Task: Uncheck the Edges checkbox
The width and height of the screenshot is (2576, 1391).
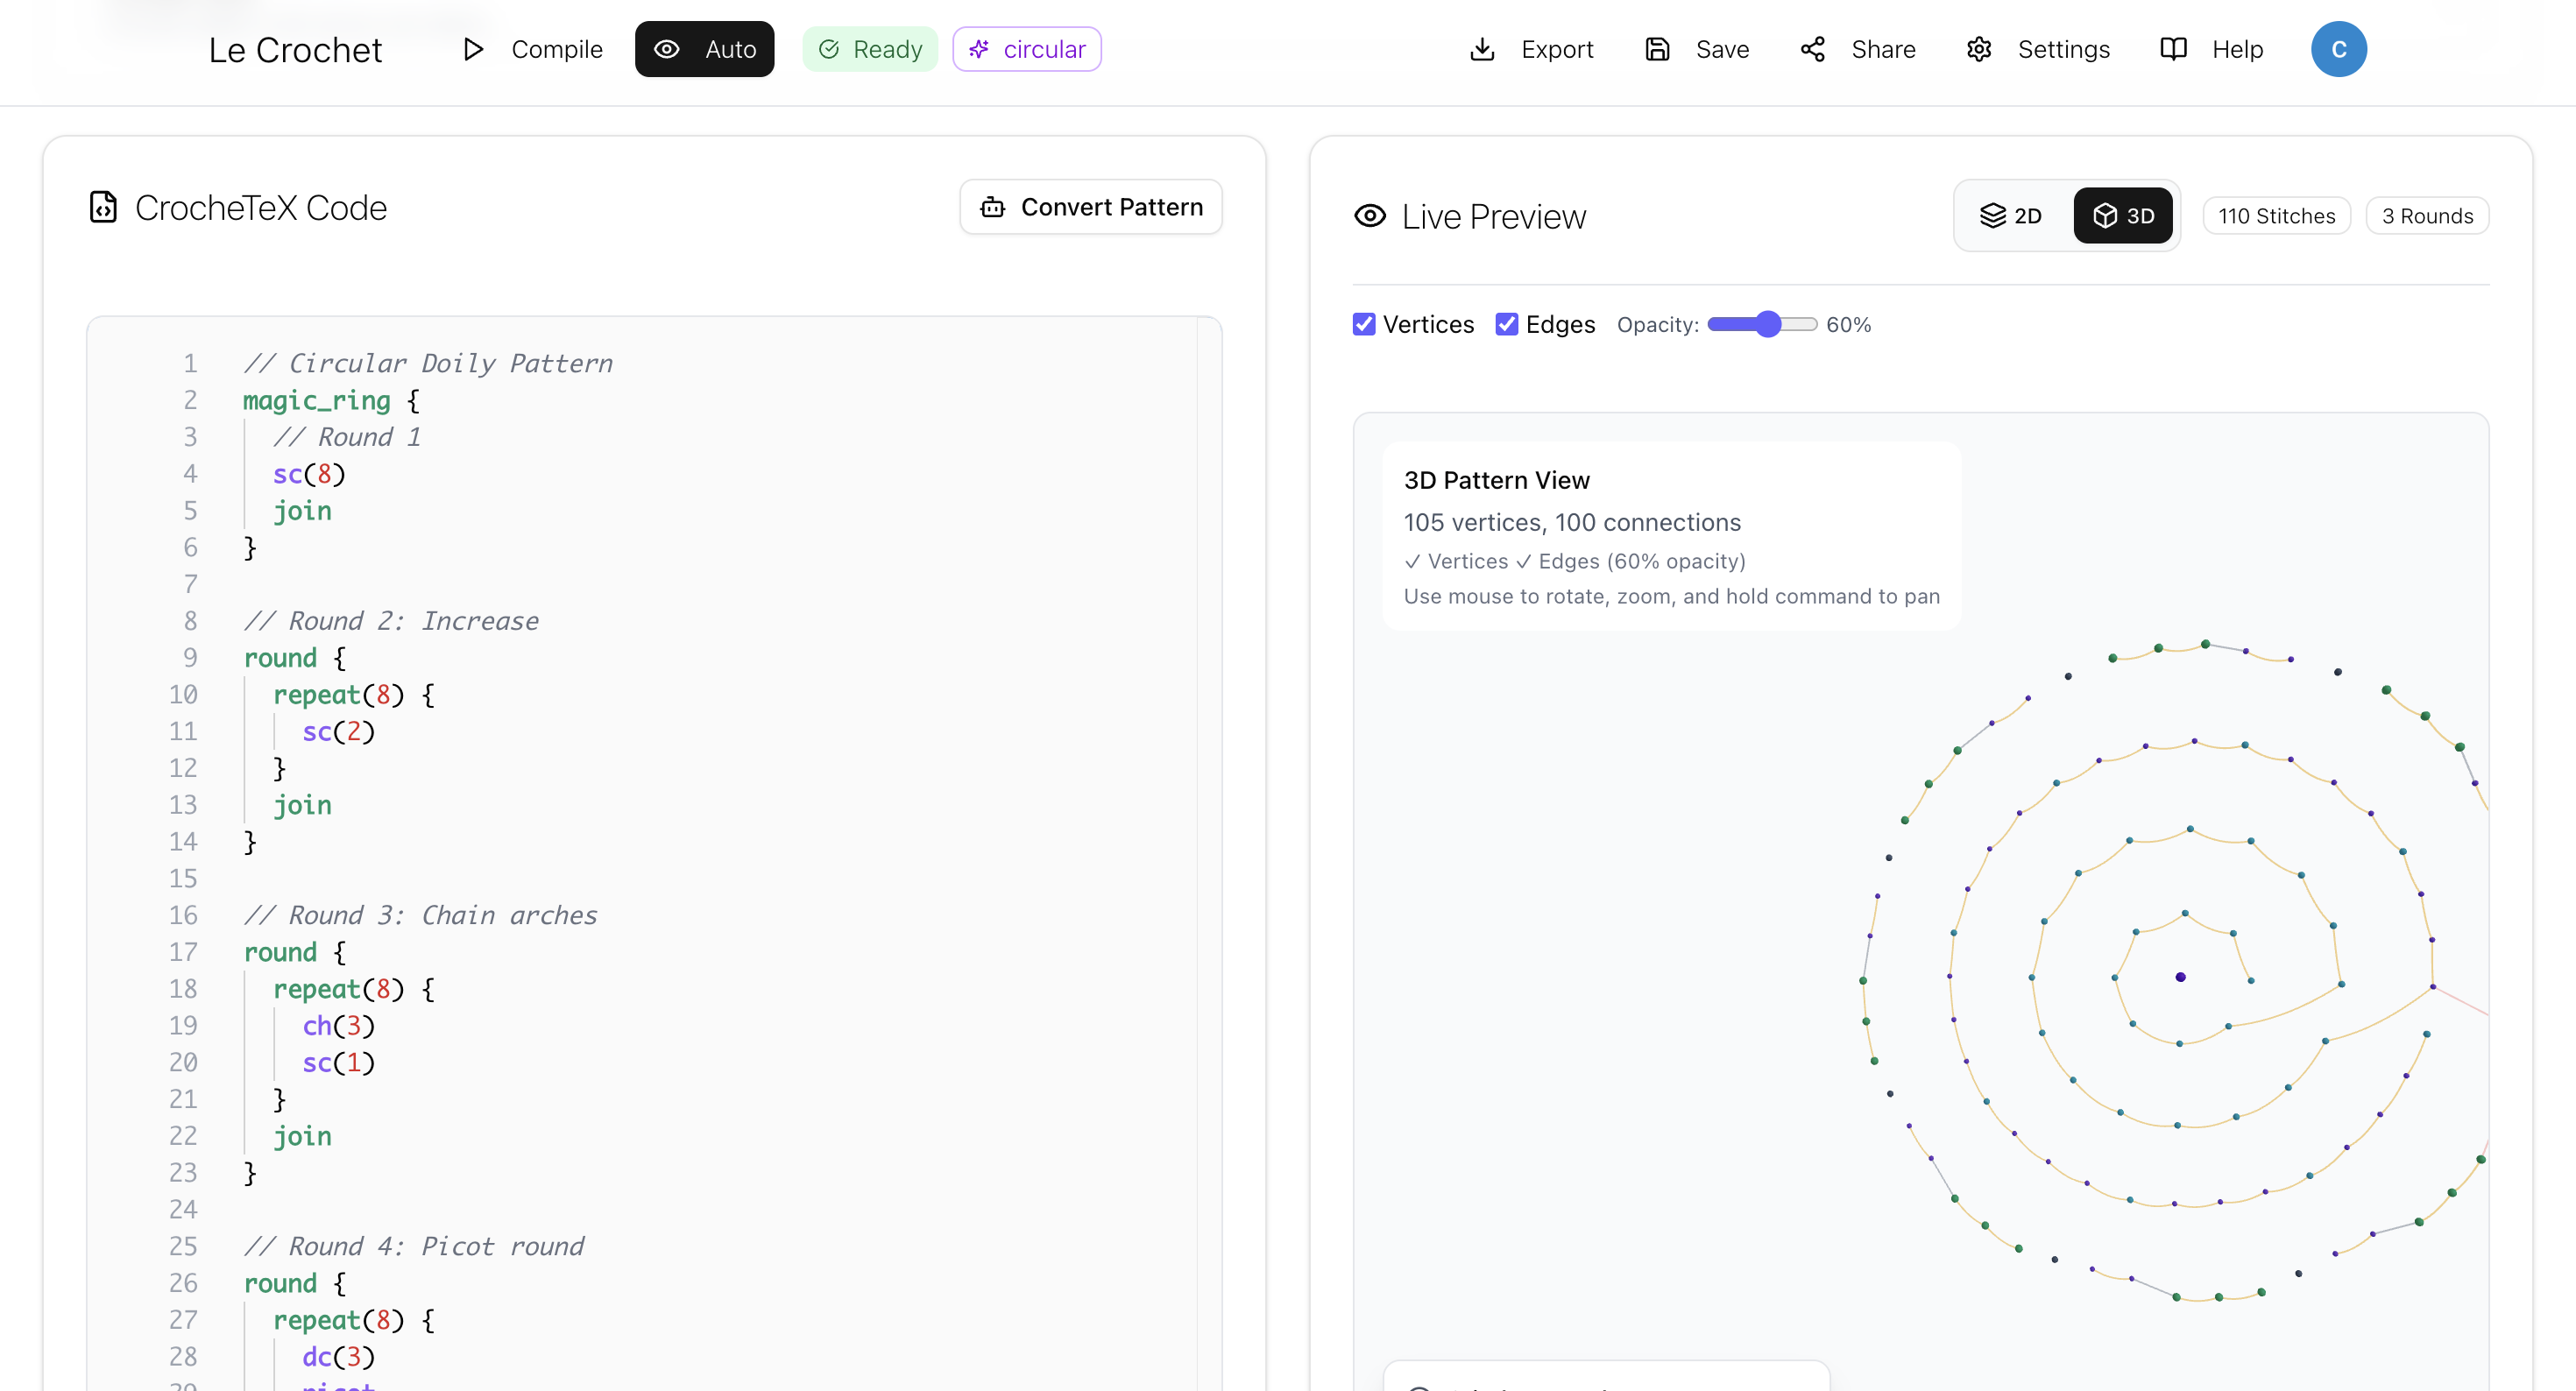Action: click(x=1506, y=324)
